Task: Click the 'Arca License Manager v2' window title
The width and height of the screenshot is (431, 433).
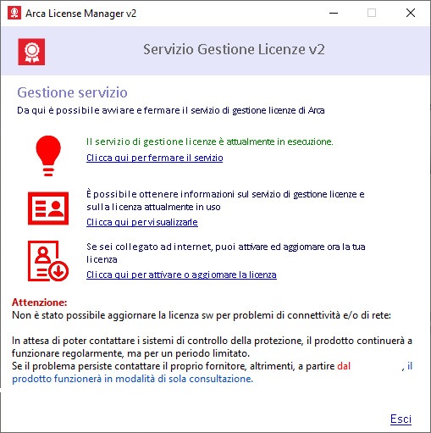Action: [x=80, y=14]
